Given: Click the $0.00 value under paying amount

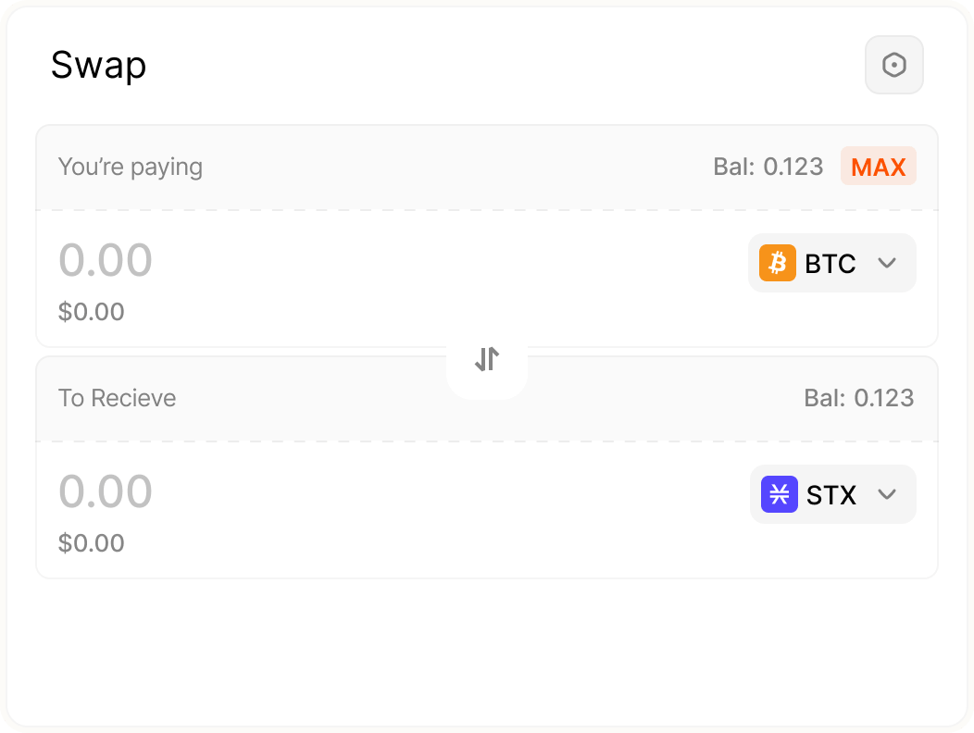Looking at the screenshot, I should (x=91, y=312).
